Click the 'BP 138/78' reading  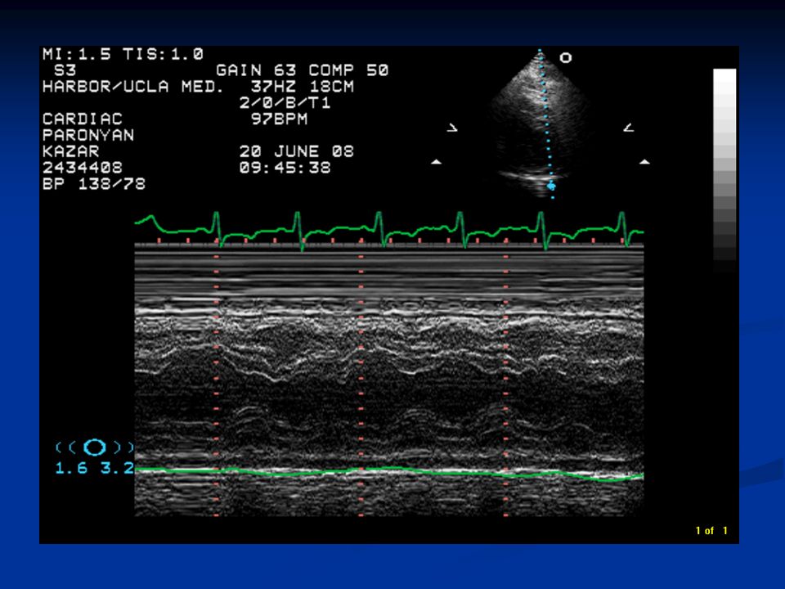pos(94,184)
